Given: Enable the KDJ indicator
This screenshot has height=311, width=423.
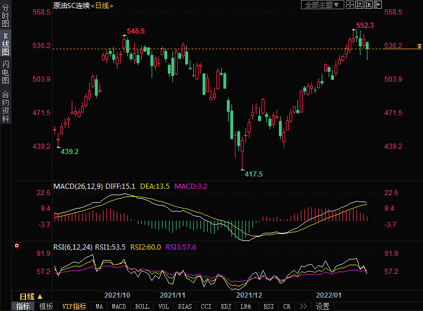Looking at the screenshot, I should tap(226, 306).
